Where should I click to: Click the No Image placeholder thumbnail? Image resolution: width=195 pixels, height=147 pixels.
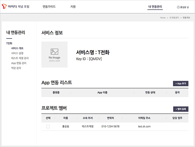pyautogui.click(x=54, y=55)
